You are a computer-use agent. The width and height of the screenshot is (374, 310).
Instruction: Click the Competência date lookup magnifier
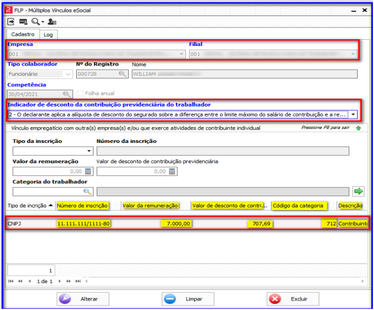coord(67,94)
